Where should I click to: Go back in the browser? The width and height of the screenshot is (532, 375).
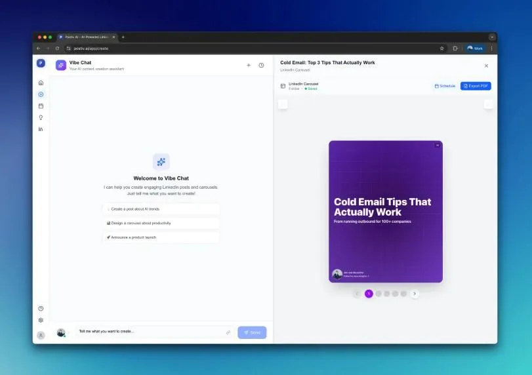pyautogui.click(x=38, y=49)
